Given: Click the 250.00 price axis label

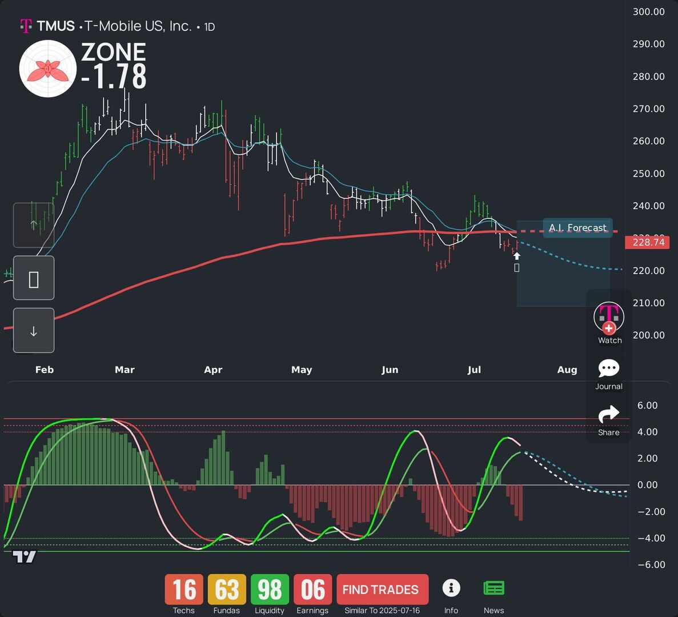Looking at the screenshot, I should pyautogui.click(x=649, y=173).
